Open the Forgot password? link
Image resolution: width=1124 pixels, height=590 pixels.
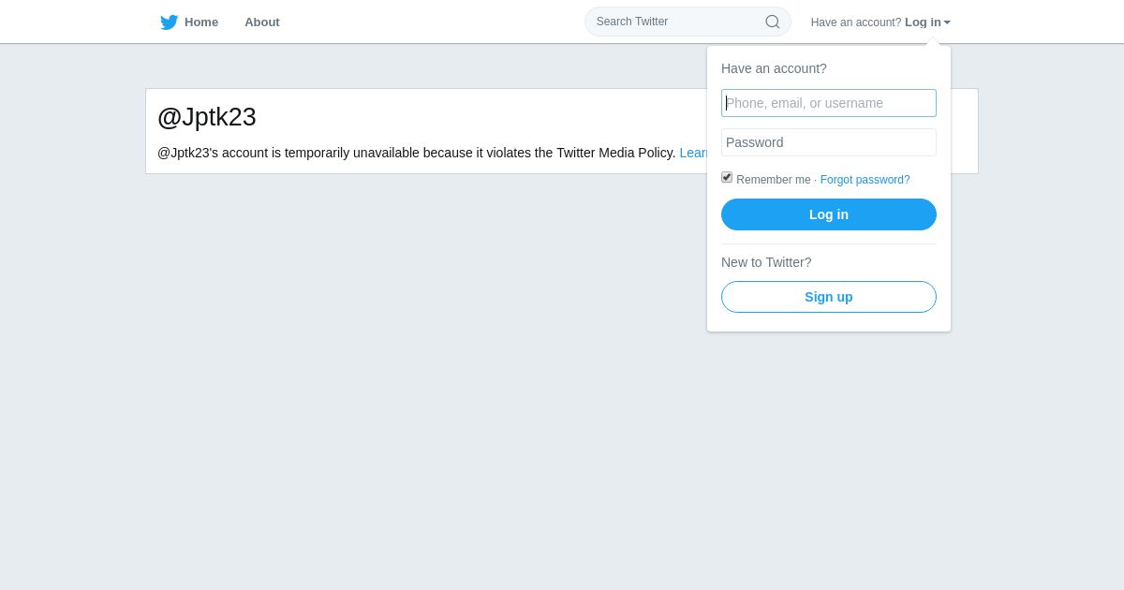pos(865,180)
